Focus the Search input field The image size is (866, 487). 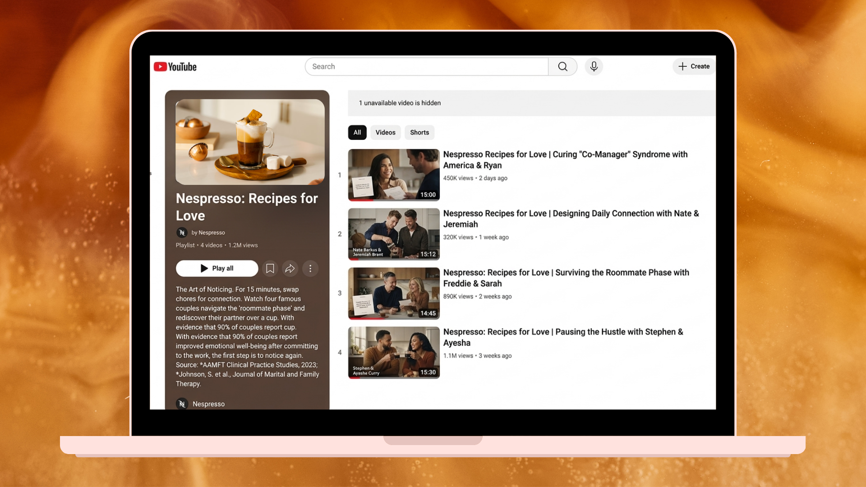point(426,67)
